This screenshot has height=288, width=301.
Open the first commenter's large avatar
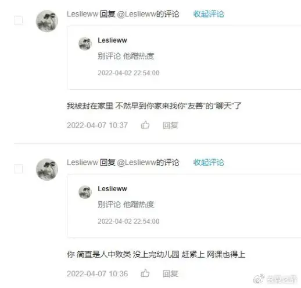click(x=47, y=21)
